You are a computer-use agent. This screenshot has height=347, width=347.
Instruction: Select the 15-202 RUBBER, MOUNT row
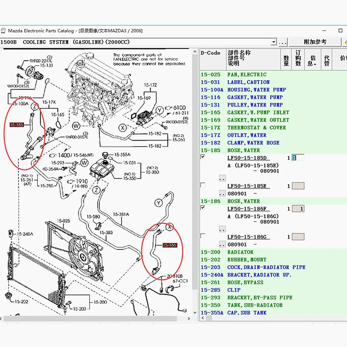pos(273,259)
